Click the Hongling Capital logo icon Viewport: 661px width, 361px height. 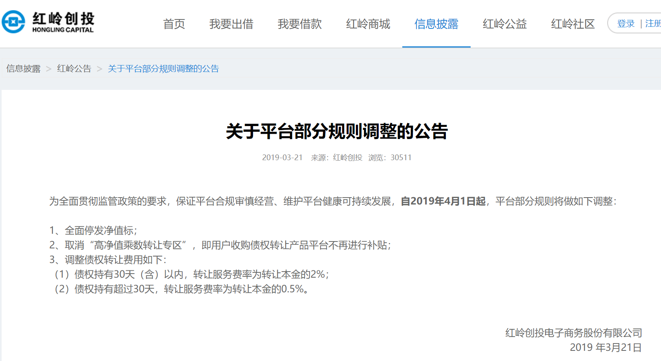click(13, 22)
